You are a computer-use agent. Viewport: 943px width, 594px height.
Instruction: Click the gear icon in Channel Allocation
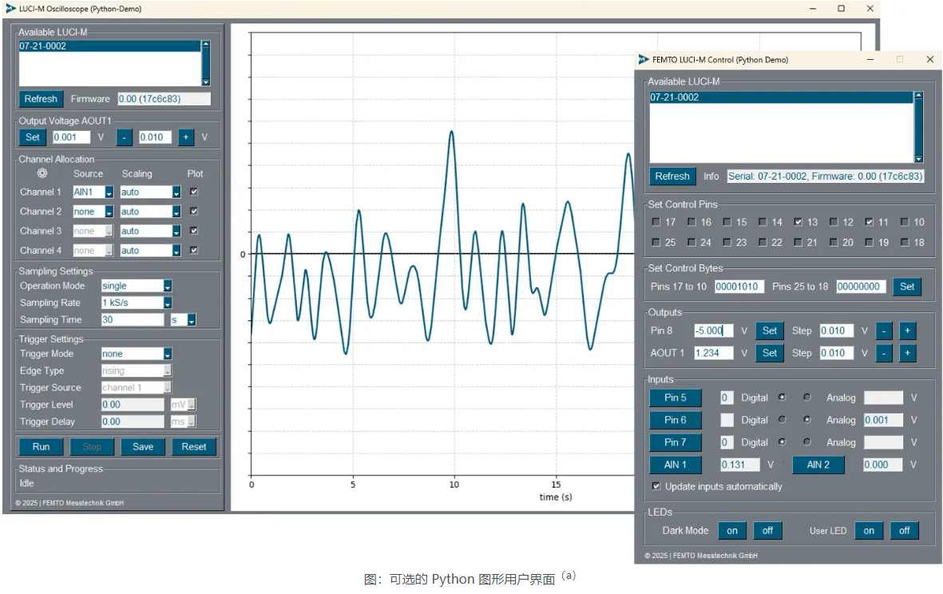(42, 173)
